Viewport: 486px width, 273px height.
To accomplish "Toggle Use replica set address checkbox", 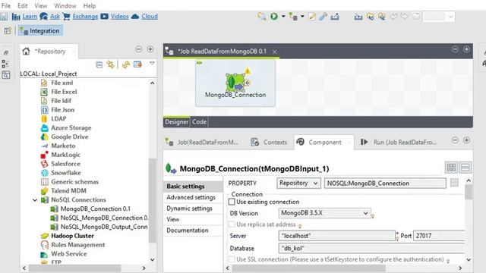I will click(232, 224).
